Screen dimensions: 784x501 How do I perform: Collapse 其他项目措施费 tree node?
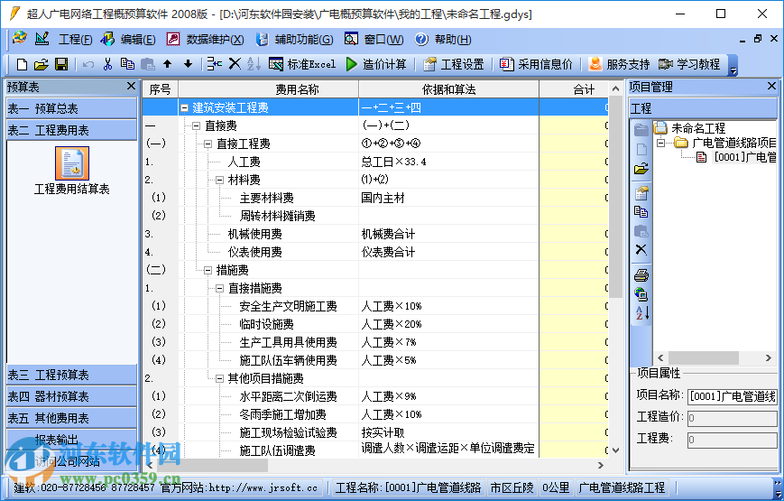[219, 378]
